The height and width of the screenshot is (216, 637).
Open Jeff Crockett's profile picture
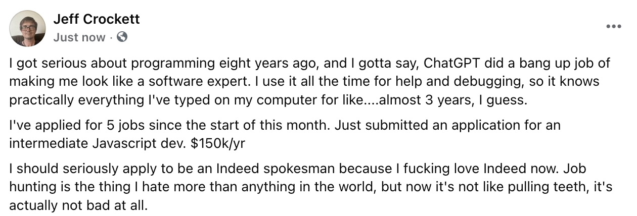[28, 28]
